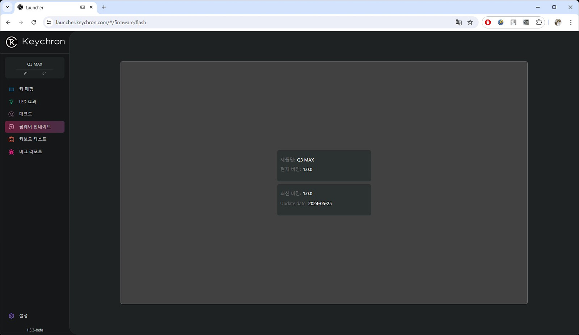Open Chrome three-dot menu

coord(571,22)
